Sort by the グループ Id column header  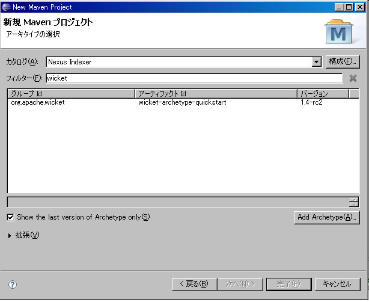pyautogui.click(x=72, y=94)
